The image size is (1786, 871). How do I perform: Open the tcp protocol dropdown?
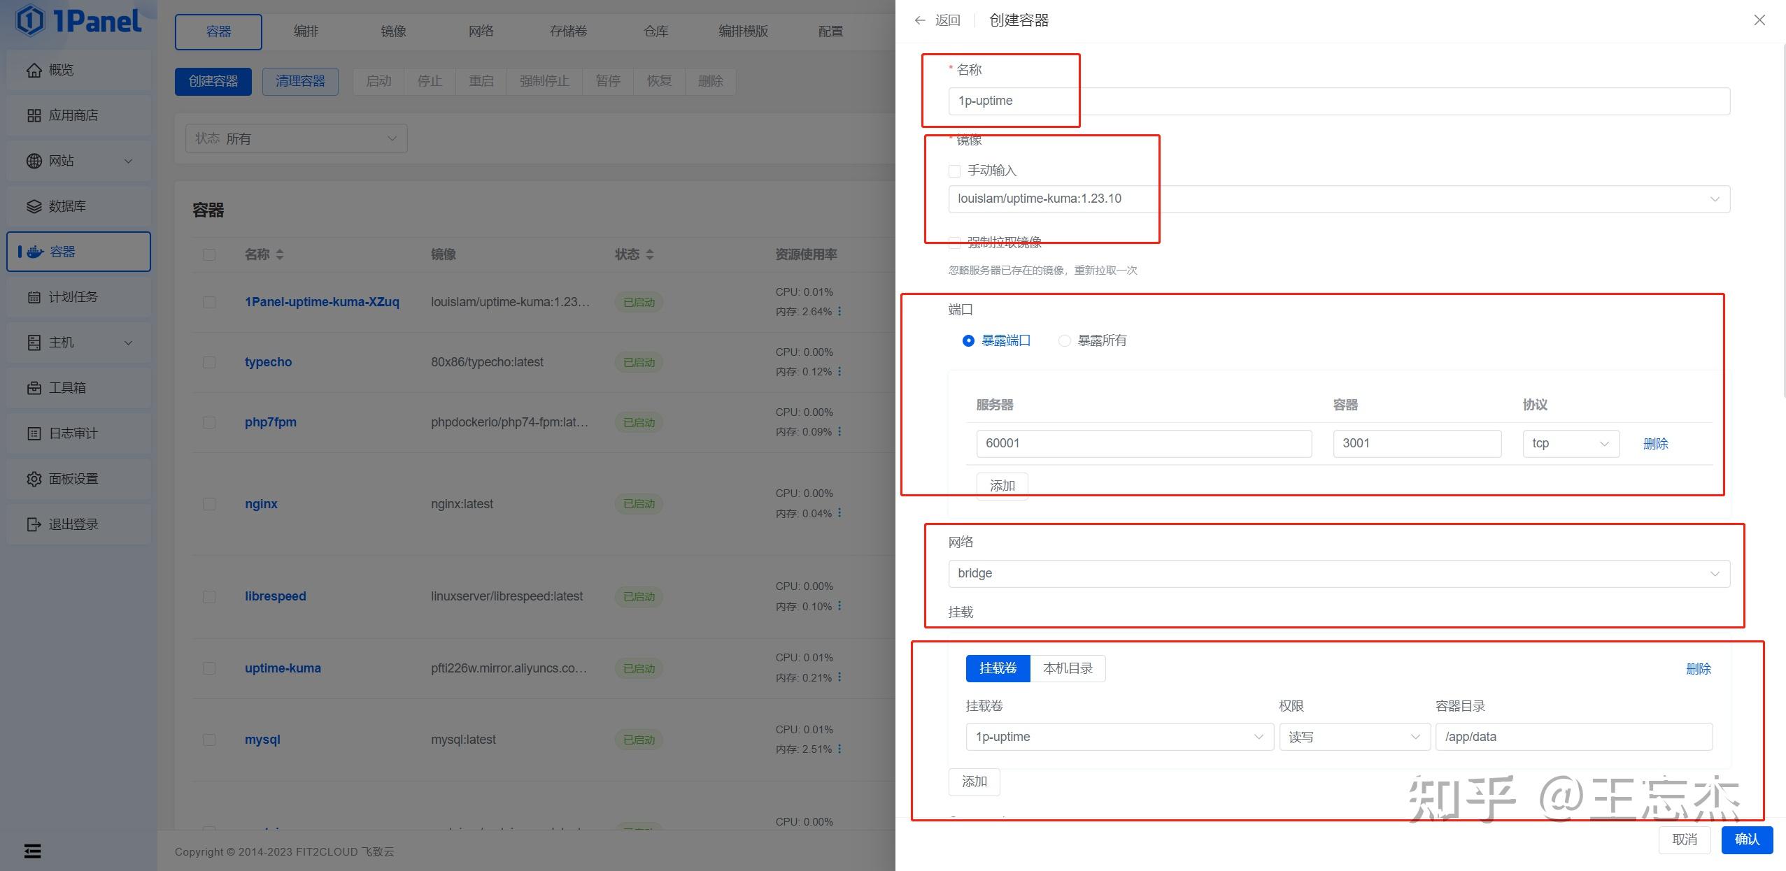1569,443
